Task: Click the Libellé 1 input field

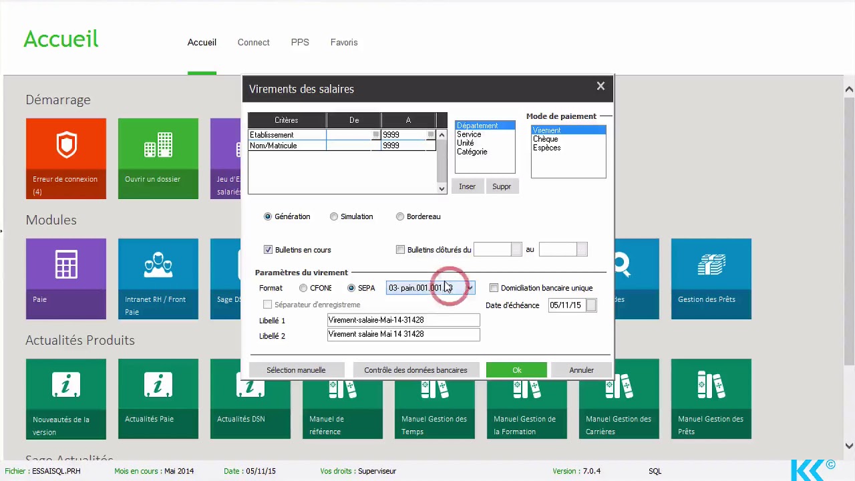Action: pyautogui.click(x=403, y=320)
